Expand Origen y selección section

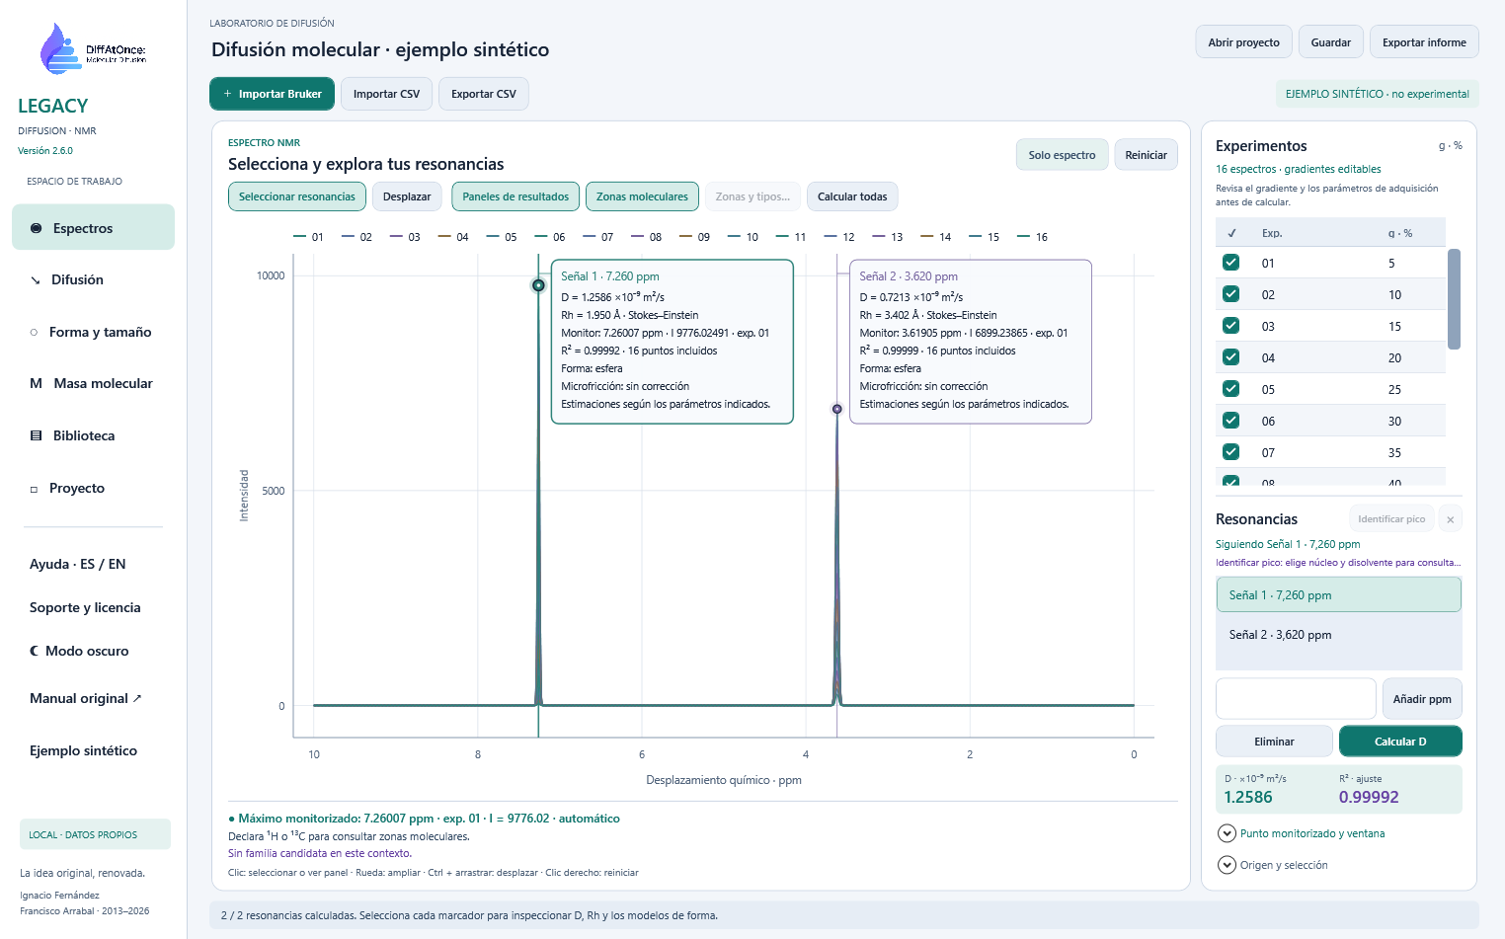click(x=1274, y=865)
